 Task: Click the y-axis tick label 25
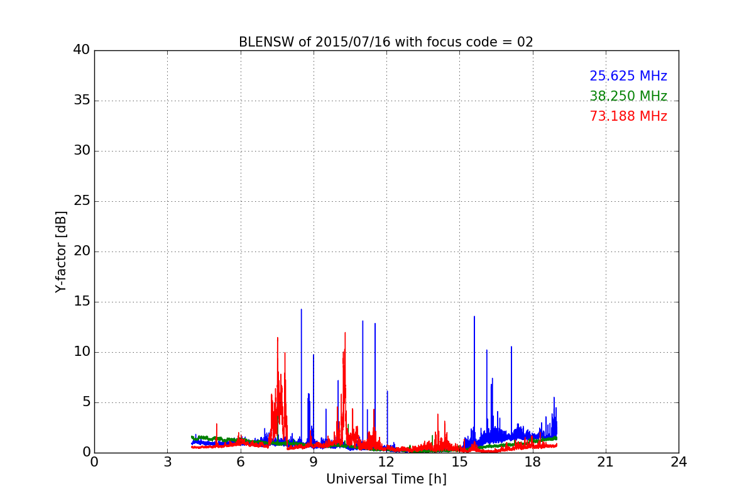tap(82, 201)
